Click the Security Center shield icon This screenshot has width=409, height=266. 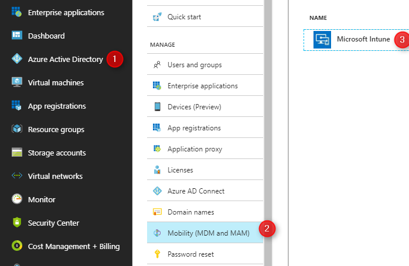coord(16,223)
